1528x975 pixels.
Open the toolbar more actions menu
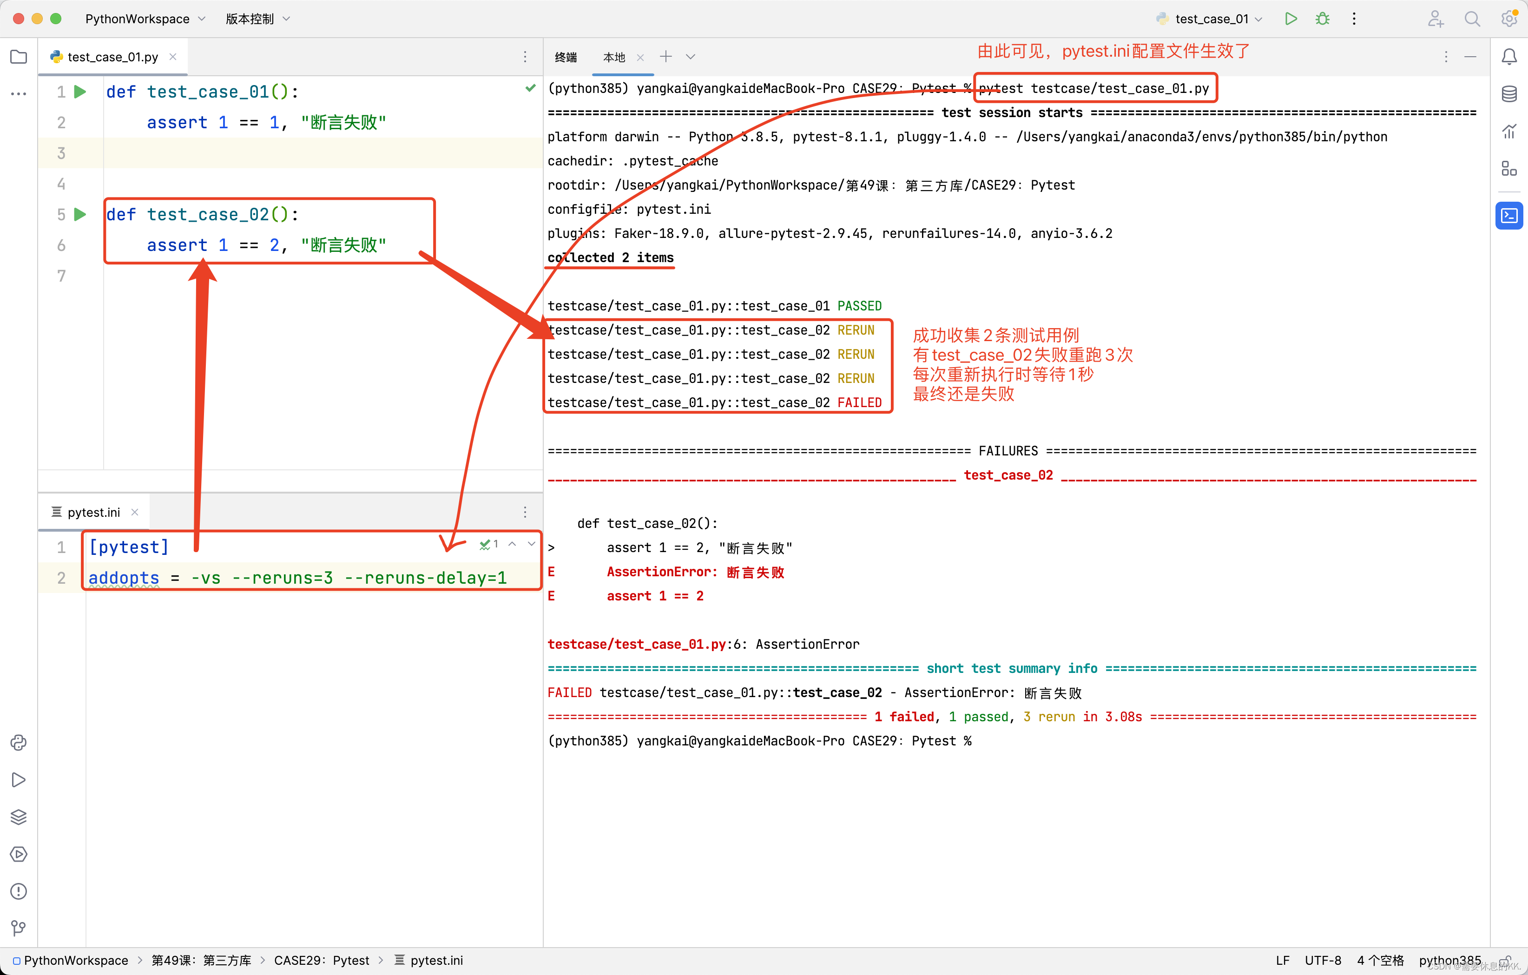tap(1354, 19)
